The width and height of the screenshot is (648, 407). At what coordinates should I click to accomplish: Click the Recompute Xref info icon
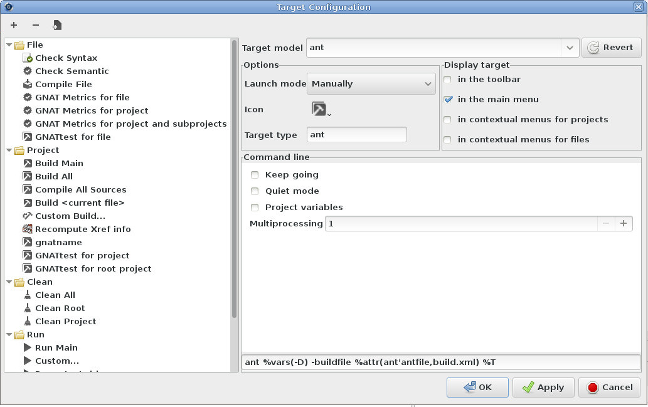coord(27,229)
